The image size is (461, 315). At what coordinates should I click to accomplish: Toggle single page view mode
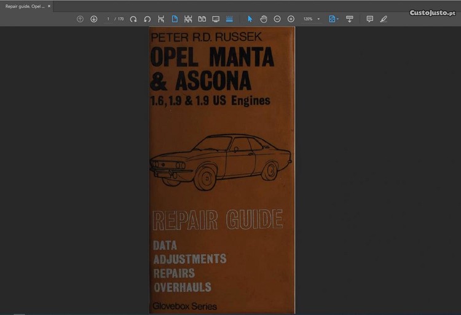click(x=175, y=19)
